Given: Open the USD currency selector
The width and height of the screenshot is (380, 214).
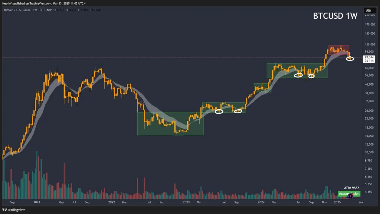Looking at the screenshot, I should click(x=369, y=11).
